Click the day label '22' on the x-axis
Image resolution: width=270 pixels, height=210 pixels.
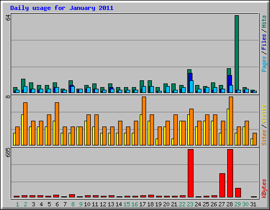point(182,204)
